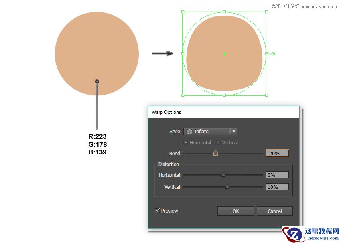
Task: Click the top-left bounding box handle
Action: tap(183, 12)
